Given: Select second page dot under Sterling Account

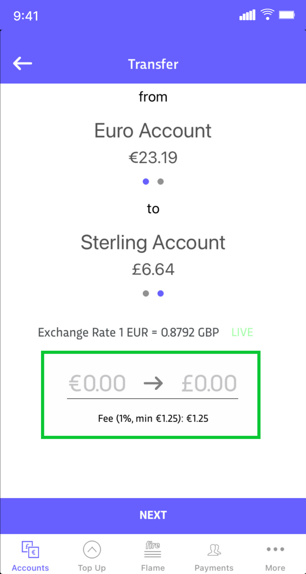Looking at the screenshot, I should (x=160, y=293).
